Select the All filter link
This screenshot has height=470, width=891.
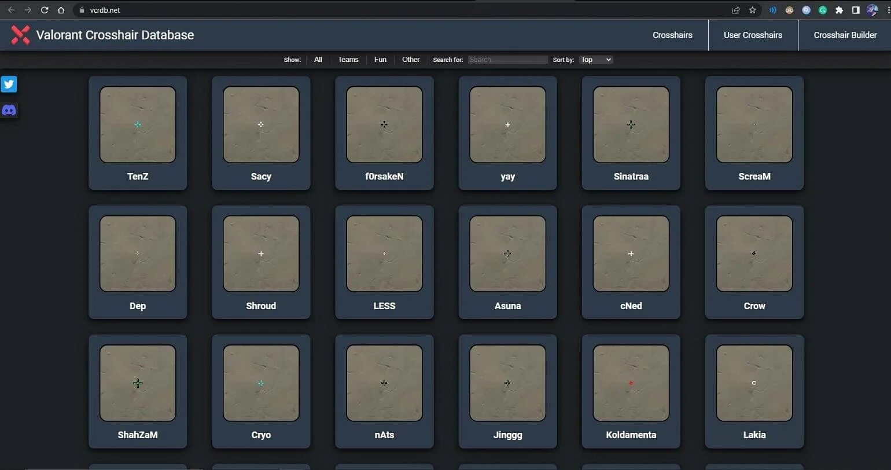[x=318, y=59]
